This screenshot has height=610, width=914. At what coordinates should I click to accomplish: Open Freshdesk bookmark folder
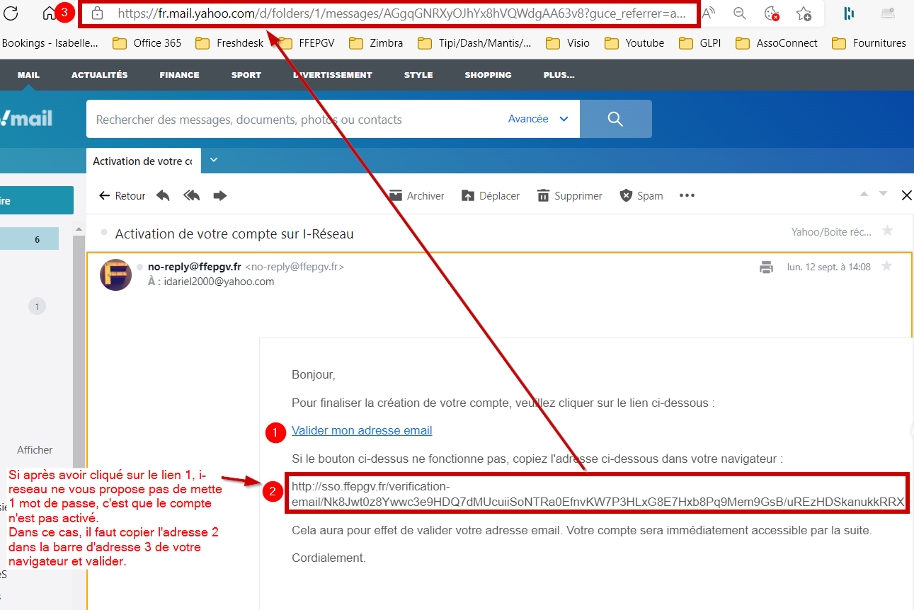229,43
